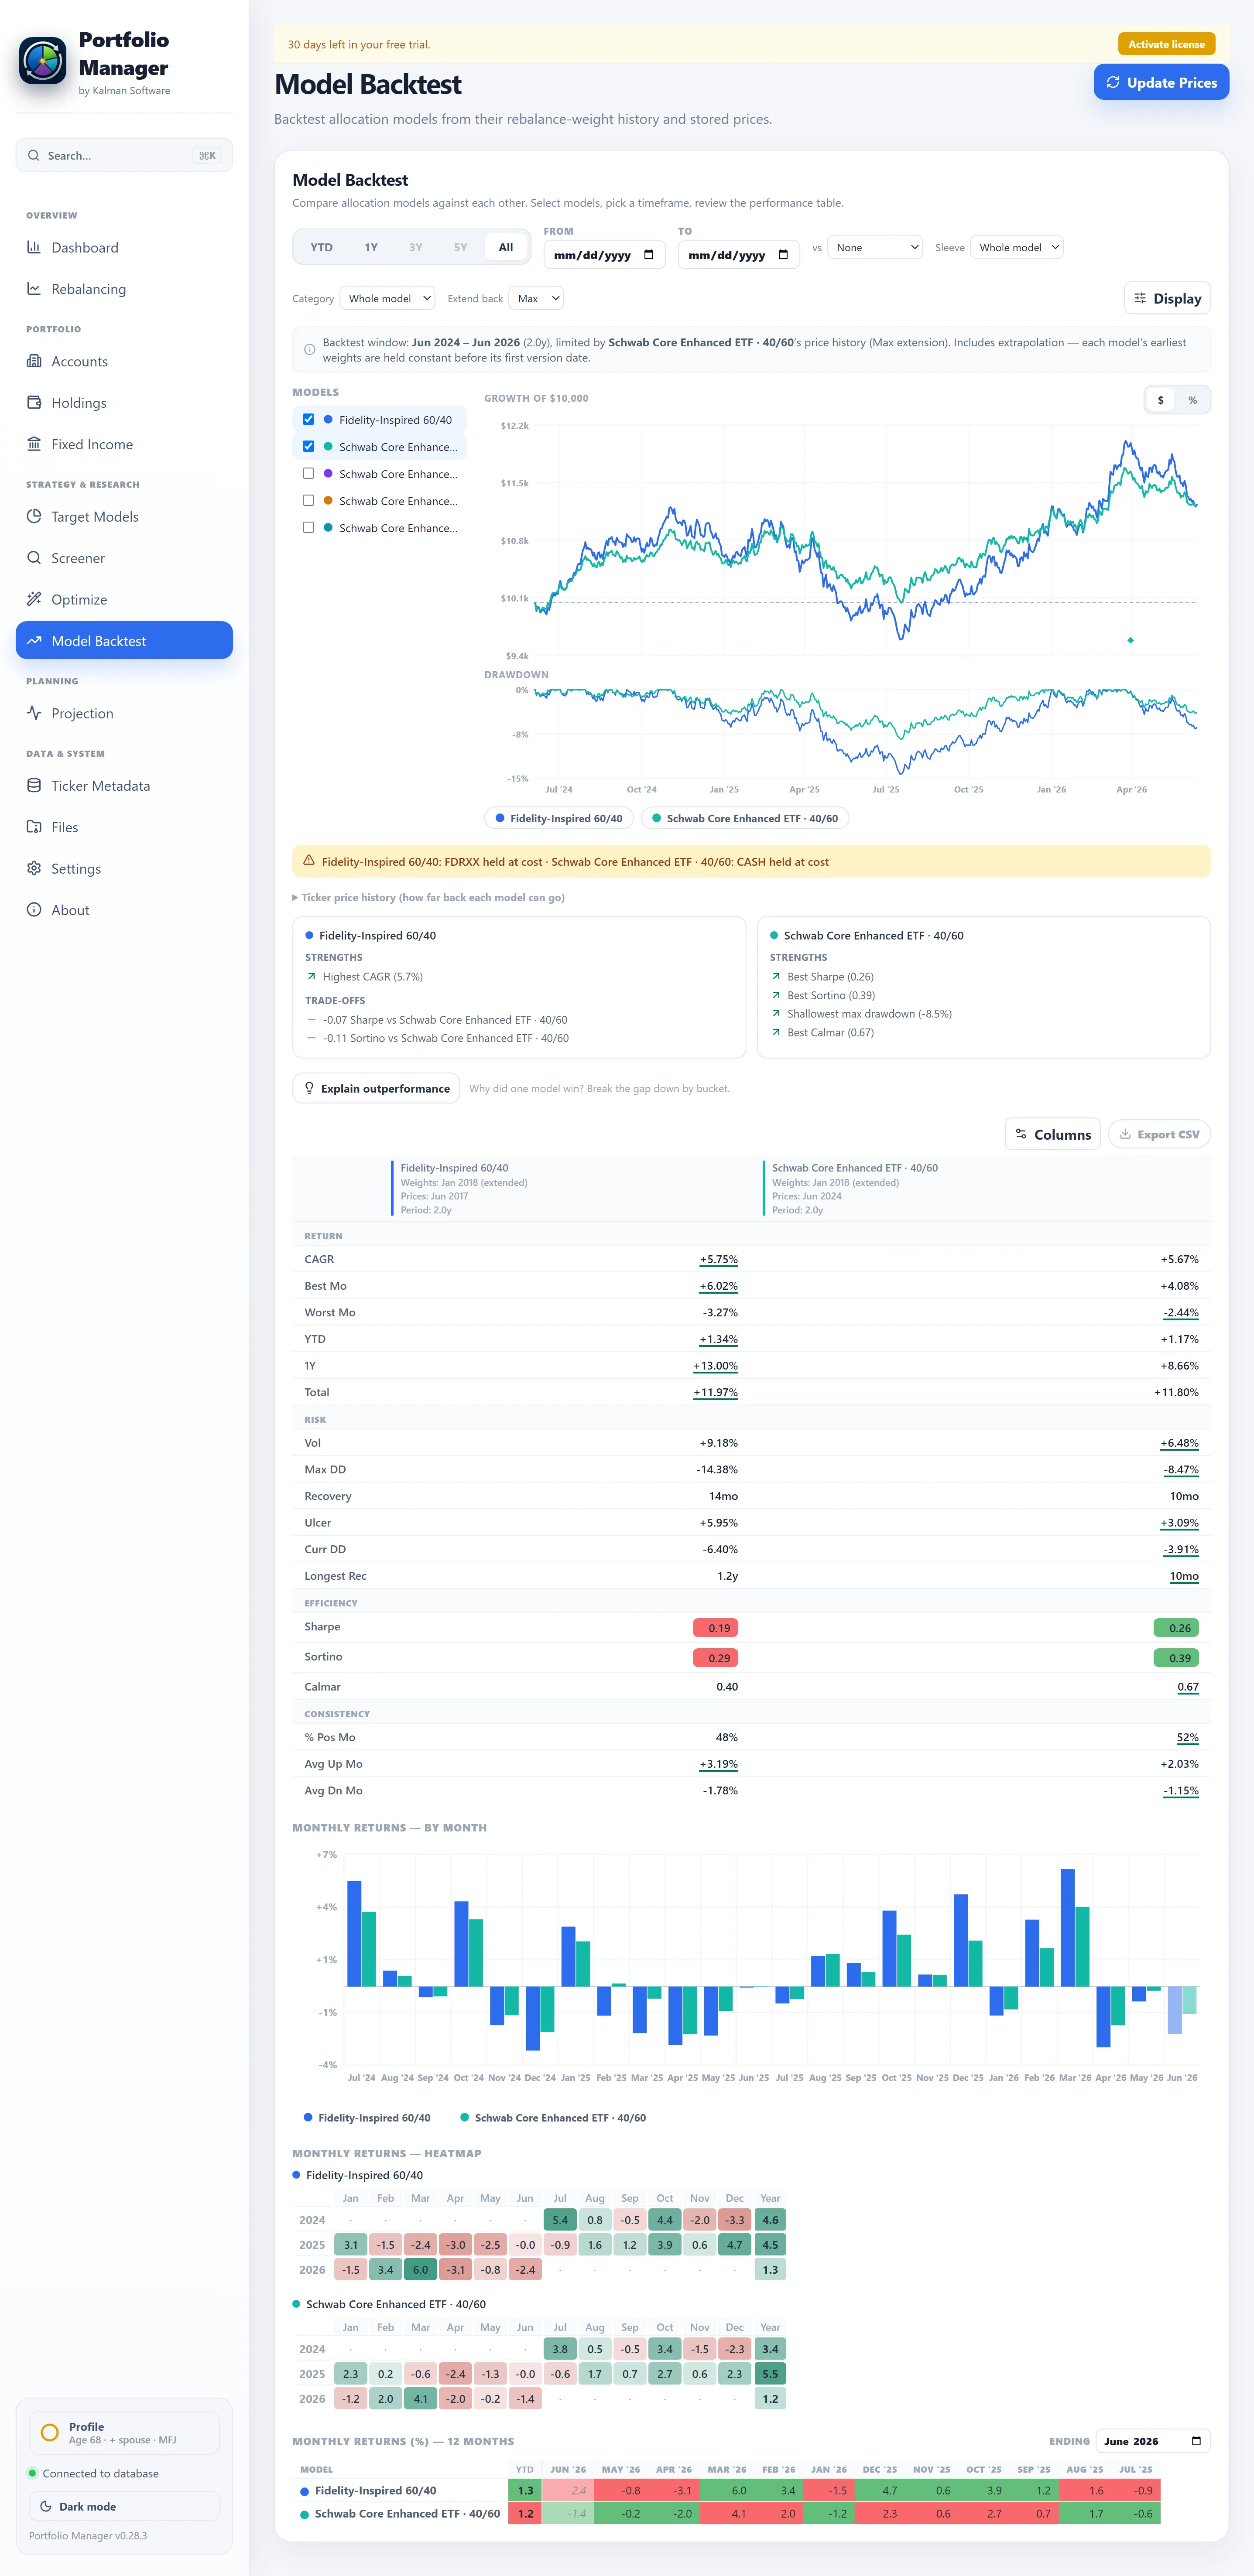The image size is (1254, 2576).
Task: Click the Screener magnifier icon
Action: [x=34, y=558]
